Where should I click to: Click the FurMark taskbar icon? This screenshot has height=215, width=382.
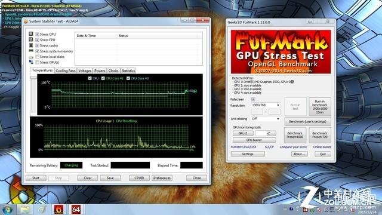[x=58, y=210]
